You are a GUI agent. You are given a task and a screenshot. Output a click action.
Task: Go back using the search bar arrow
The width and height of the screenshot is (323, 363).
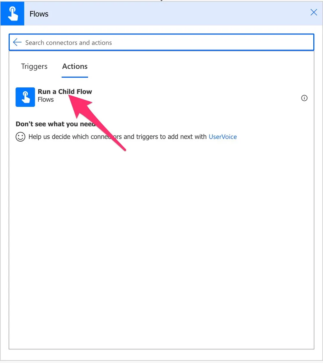pos(17,42)
